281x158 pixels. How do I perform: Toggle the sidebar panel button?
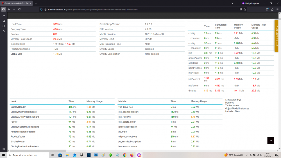click(x=3, y=9)
